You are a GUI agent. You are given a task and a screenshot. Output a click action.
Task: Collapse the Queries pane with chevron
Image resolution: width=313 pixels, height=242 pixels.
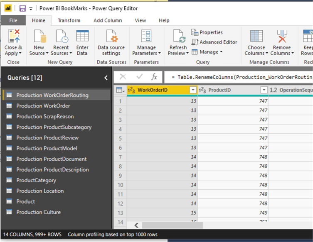pos(106,78)
